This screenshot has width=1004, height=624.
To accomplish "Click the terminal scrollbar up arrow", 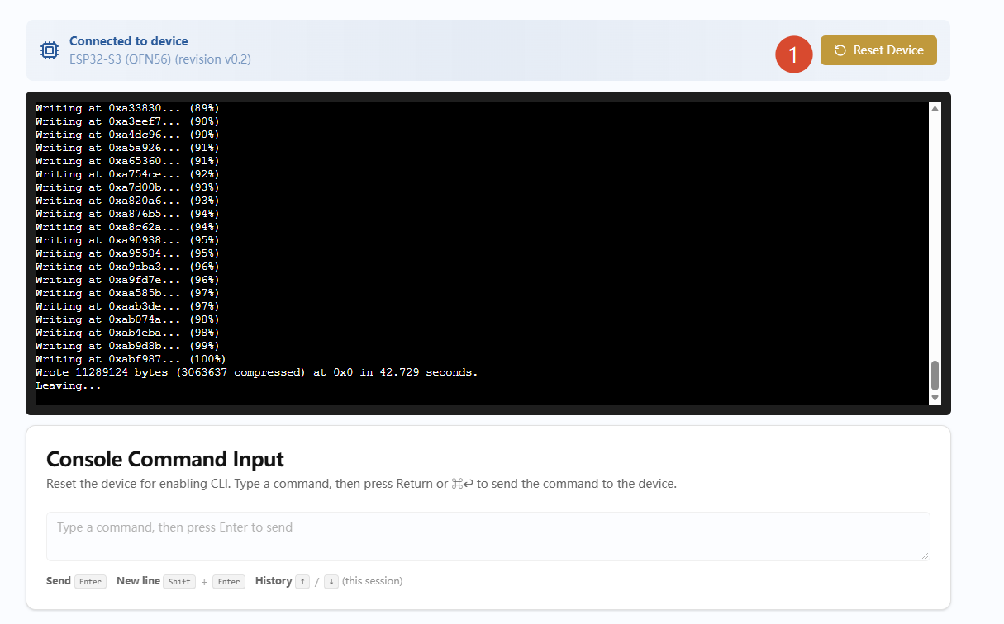I will click(x=935, y=108).
